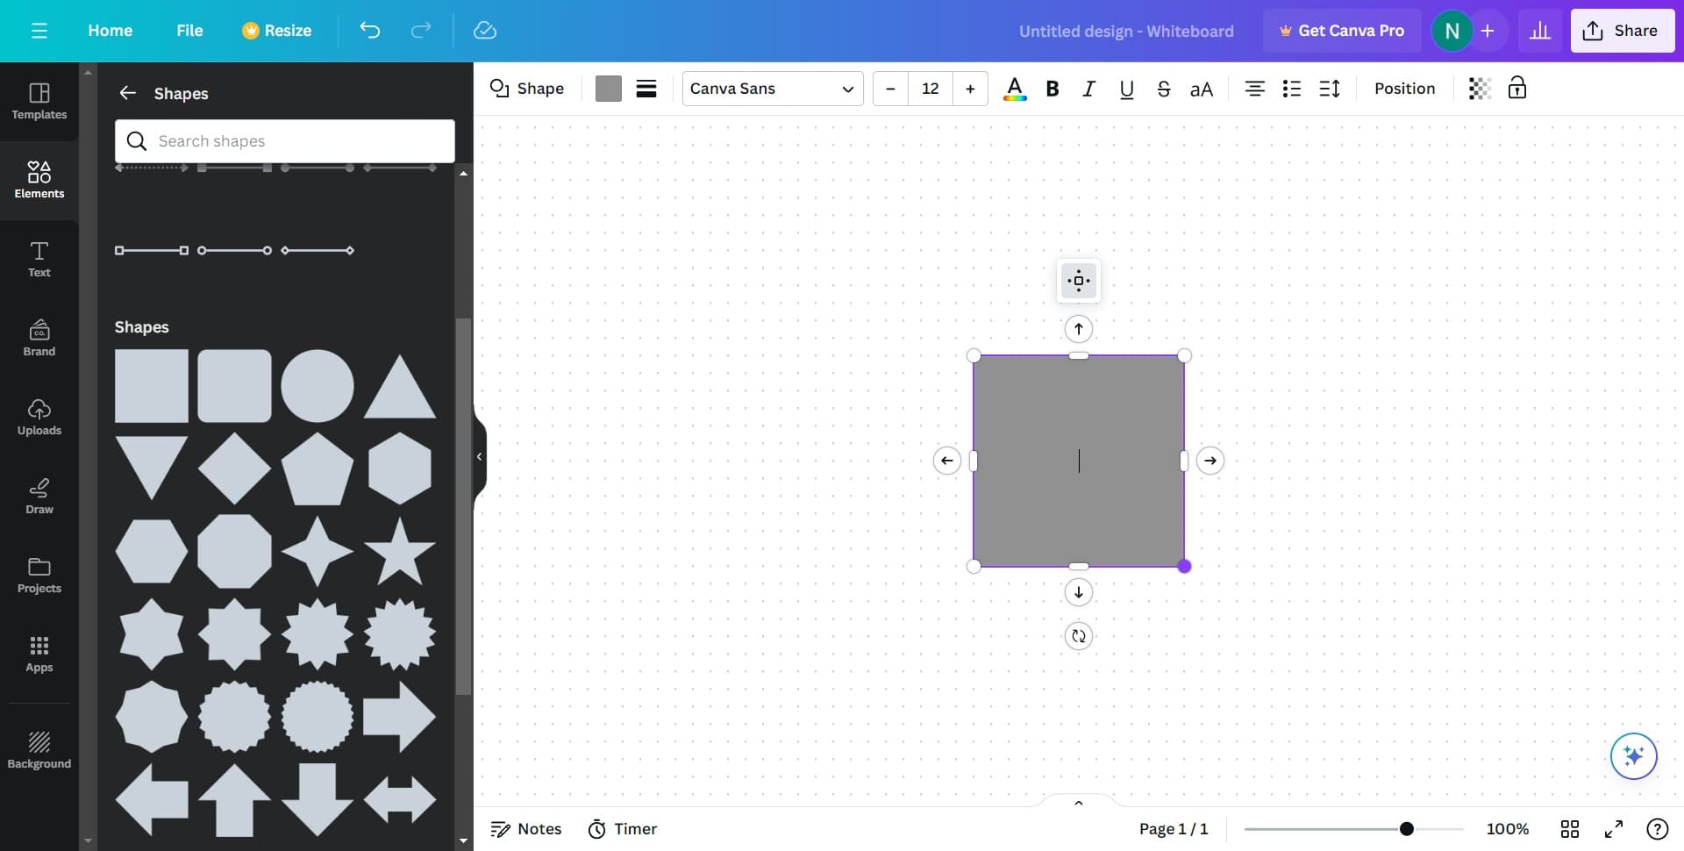Toggle bold formatting
This screenshot has width=1684, height=851.
tap(1052, 89)
